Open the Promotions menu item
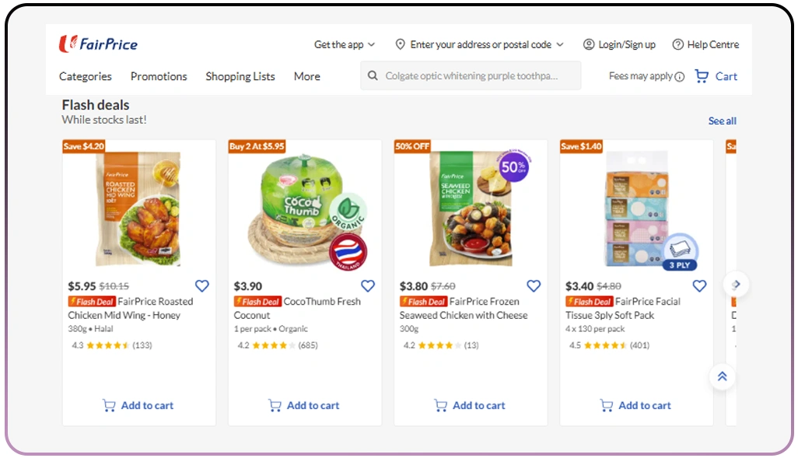This screenshot has height=458, width=798. 159,76
